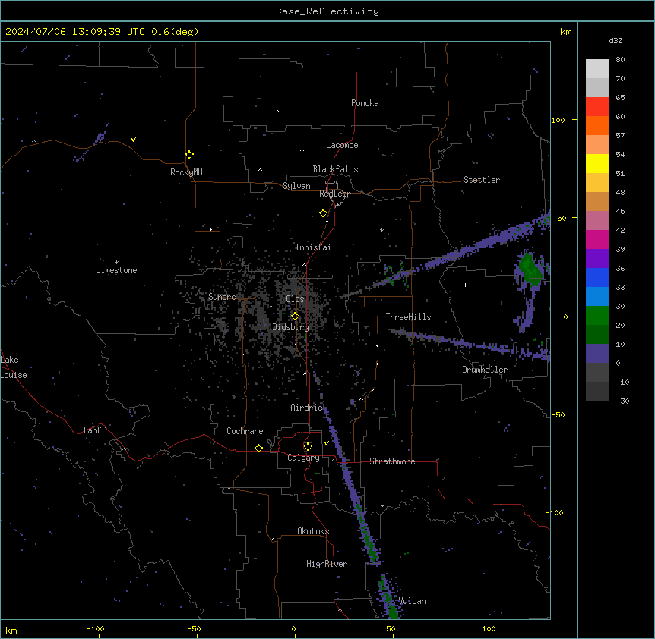655x639 pixels.
Task: Click the Innisfail label
Action: pyautogui.click(x=315, y=247)
